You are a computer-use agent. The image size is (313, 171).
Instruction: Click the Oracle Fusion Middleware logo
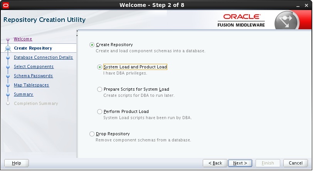241,20
